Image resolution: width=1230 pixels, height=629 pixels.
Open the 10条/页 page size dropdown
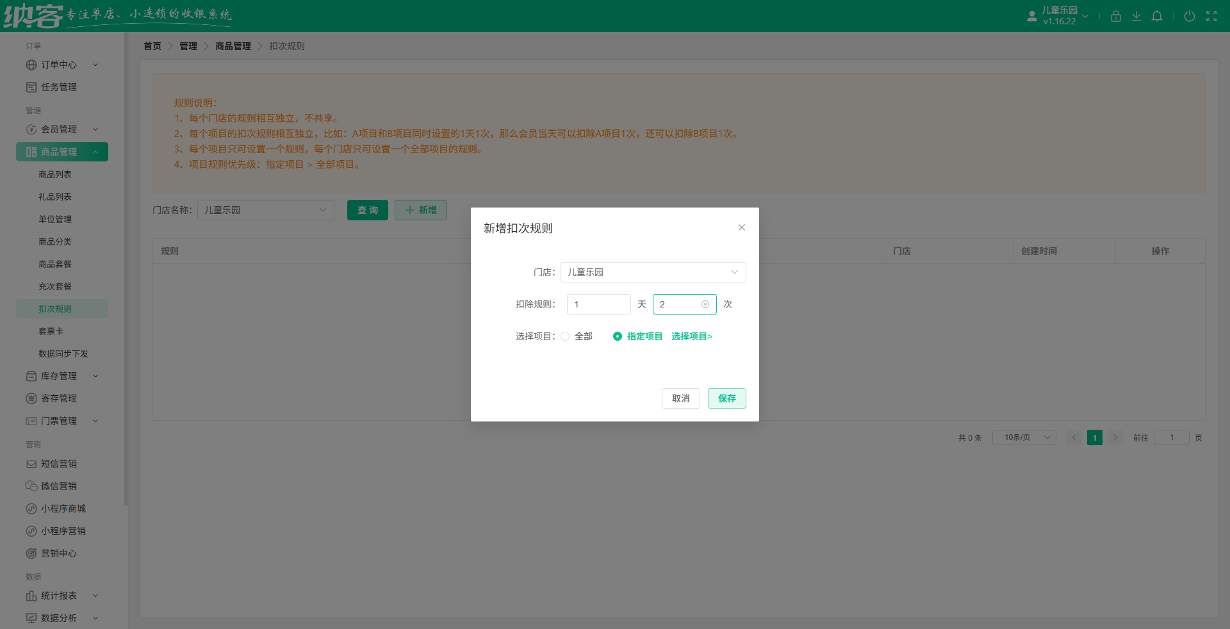pos(1024,437)
